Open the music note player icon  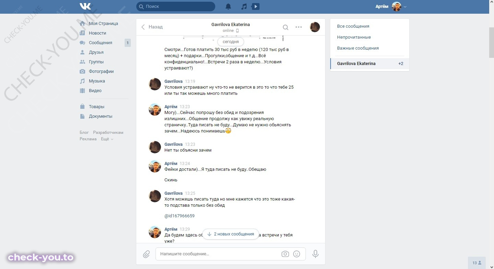pos(244,7)
